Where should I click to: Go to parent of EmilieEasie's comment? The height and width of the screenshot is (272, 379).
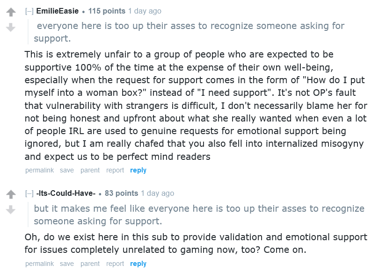90,171
